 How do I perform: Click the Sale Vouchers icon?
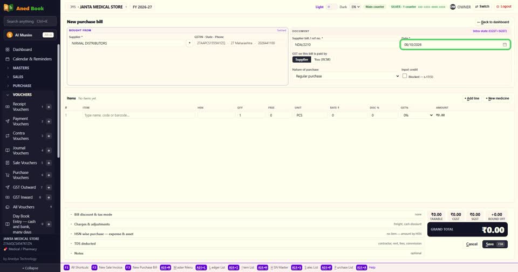point(7,162)
